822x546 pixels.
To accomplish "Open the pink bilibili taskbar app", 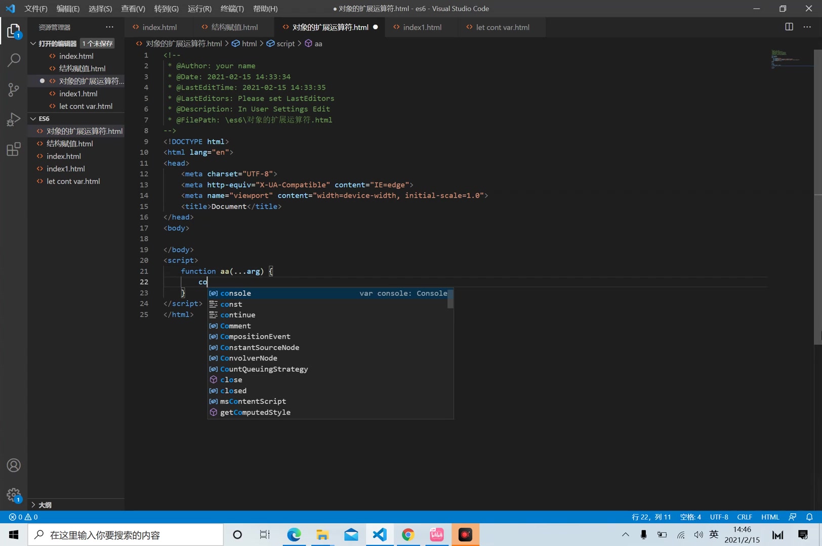I will (436, 534).
